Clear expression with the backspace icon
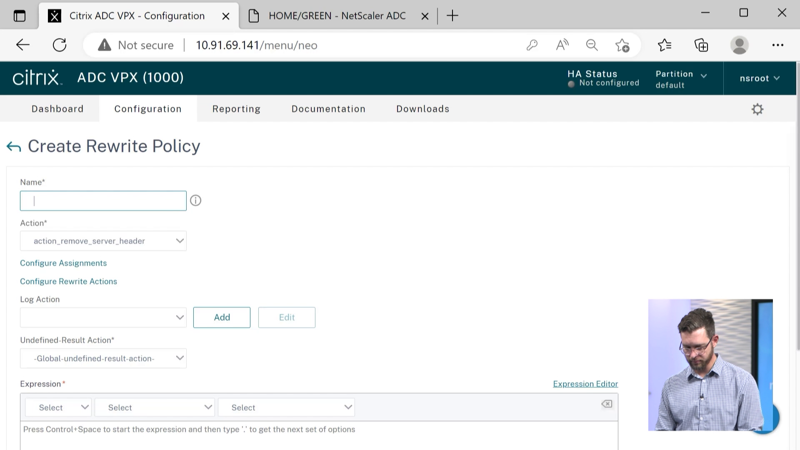 click(607, 404)
